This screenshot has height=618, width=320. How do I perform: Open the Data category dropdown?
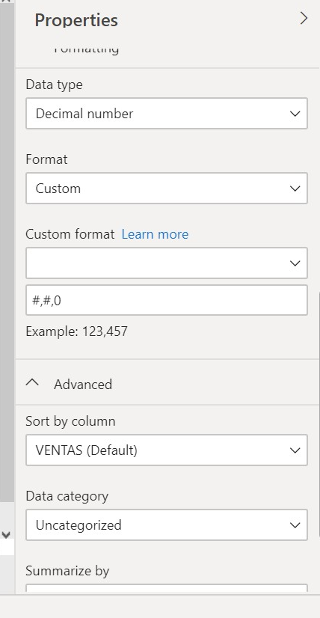point(166,525)
